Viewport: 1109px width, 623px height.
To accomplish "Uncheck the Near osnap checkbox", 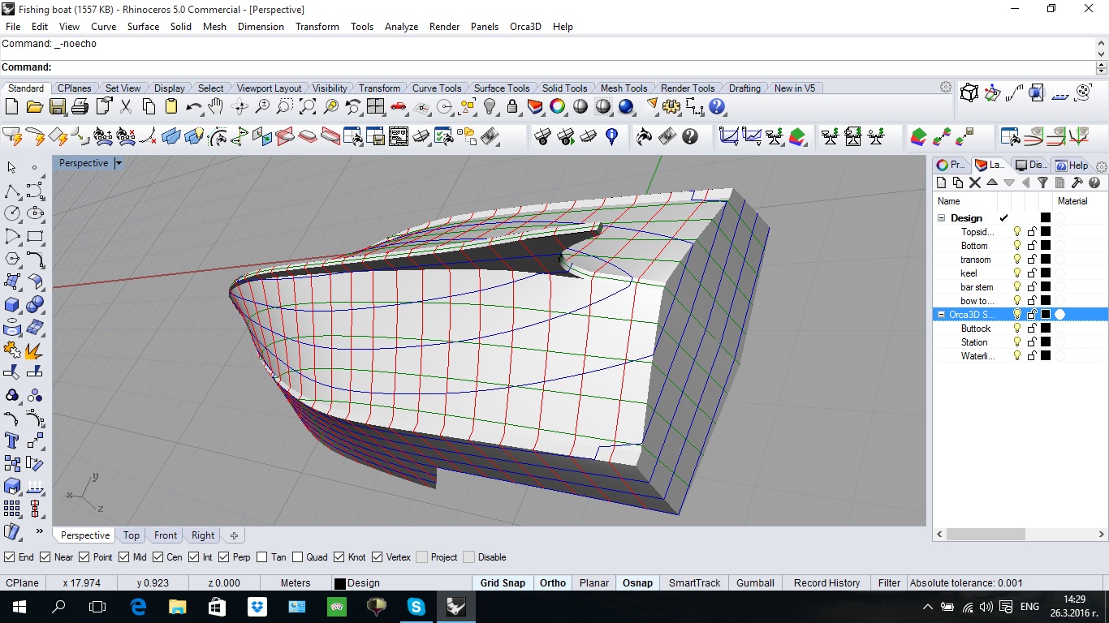I will point(45,557).
